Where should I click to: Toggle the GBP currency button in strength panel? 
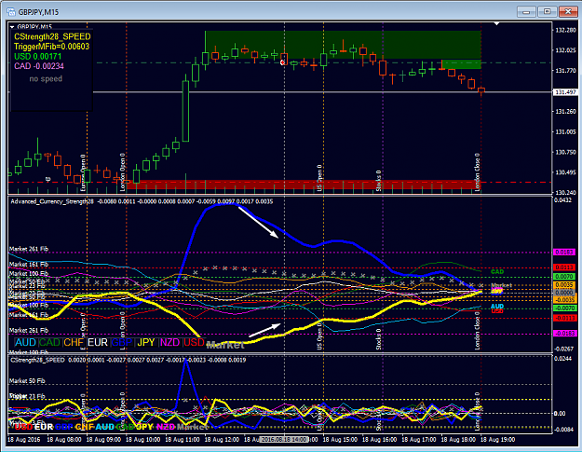(122, 342)
